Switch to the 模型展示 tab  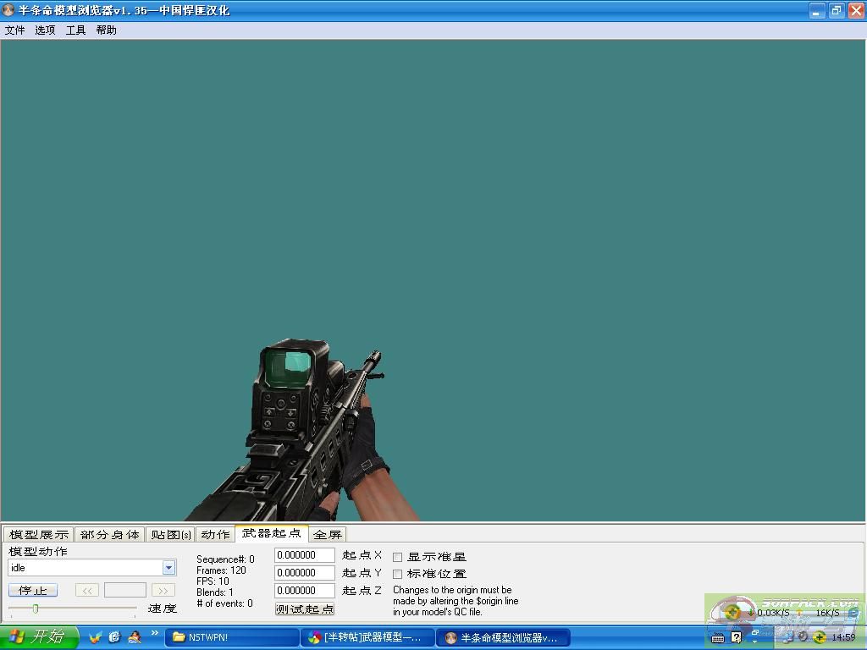(38, 534)
